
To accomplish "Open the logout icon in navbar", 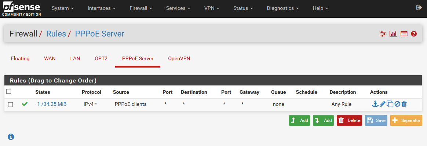I will (419, 8).
